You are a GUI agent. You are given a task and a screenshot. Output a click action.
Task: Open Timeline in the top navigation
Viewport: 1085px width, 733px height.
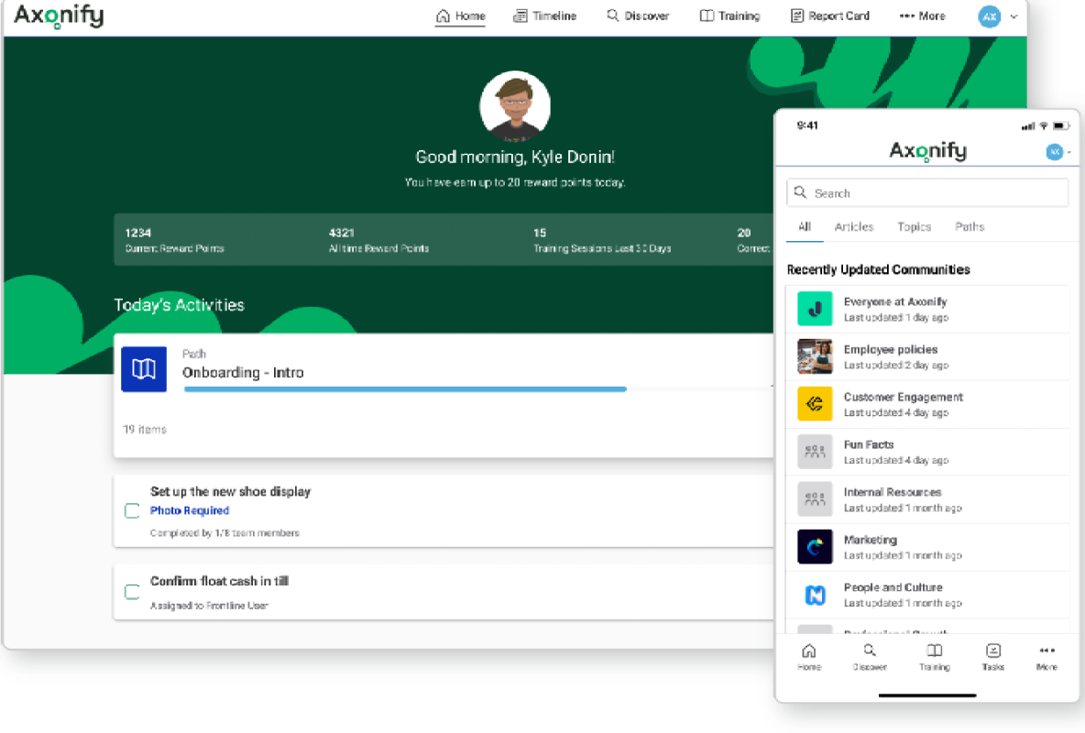544,16
